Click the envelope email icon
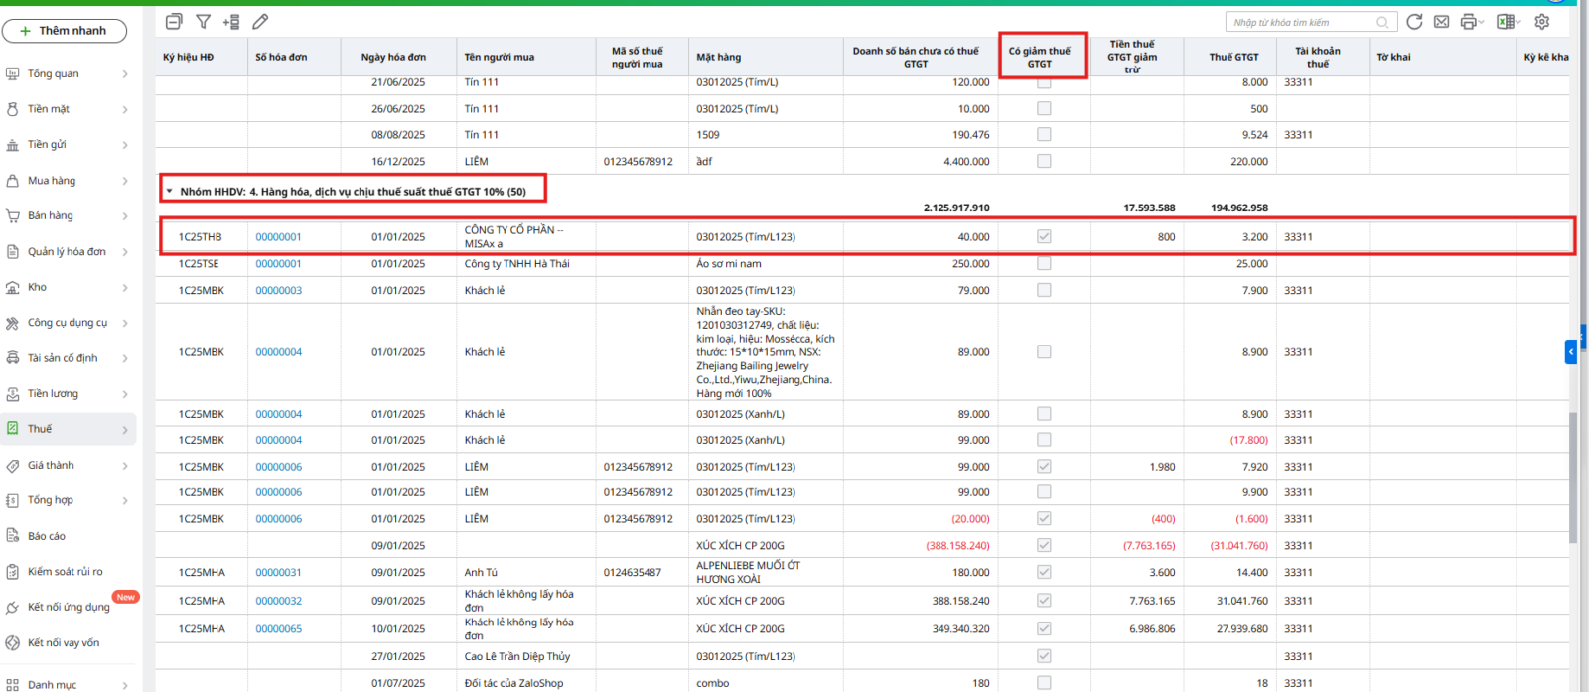The height and width of the screenshot is (692, 1589). point(1441,21)
